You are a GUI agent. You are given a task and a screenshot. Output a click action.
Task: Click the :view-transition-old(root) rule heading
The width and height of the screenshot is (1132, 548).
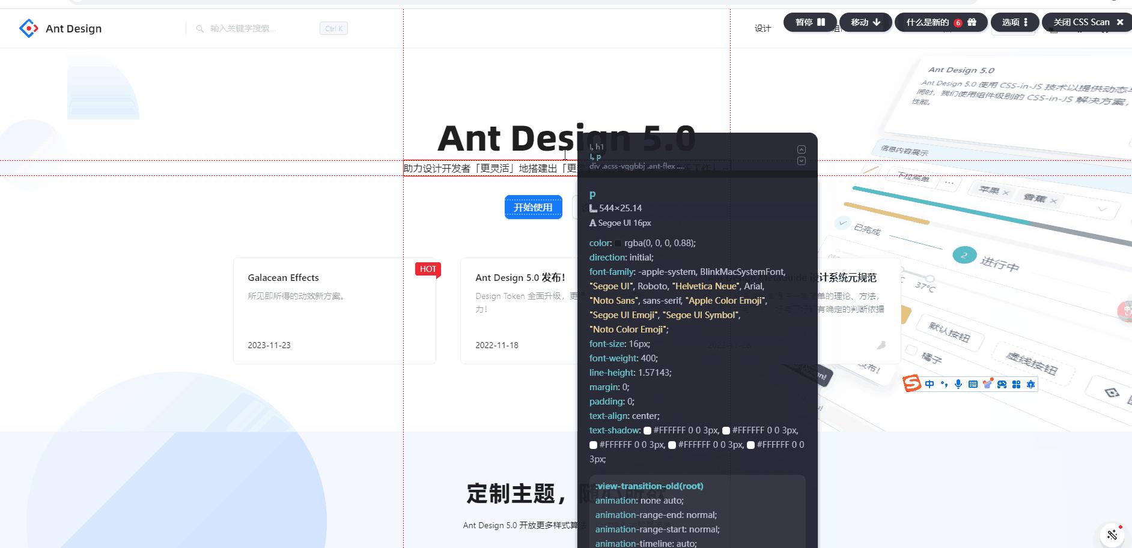point(649,486)
